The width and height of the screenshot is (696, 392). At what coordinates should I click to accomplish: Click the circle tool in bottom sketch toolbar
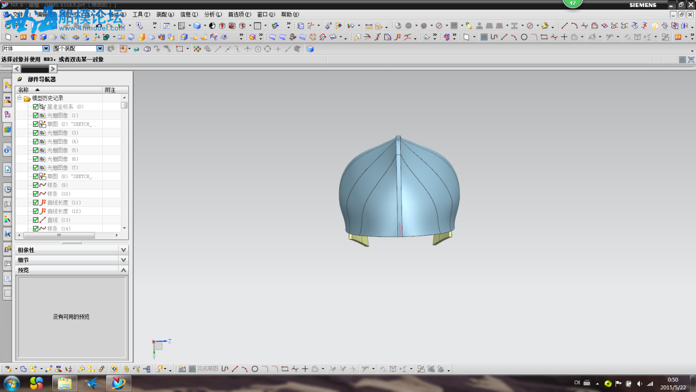[254, 369]
